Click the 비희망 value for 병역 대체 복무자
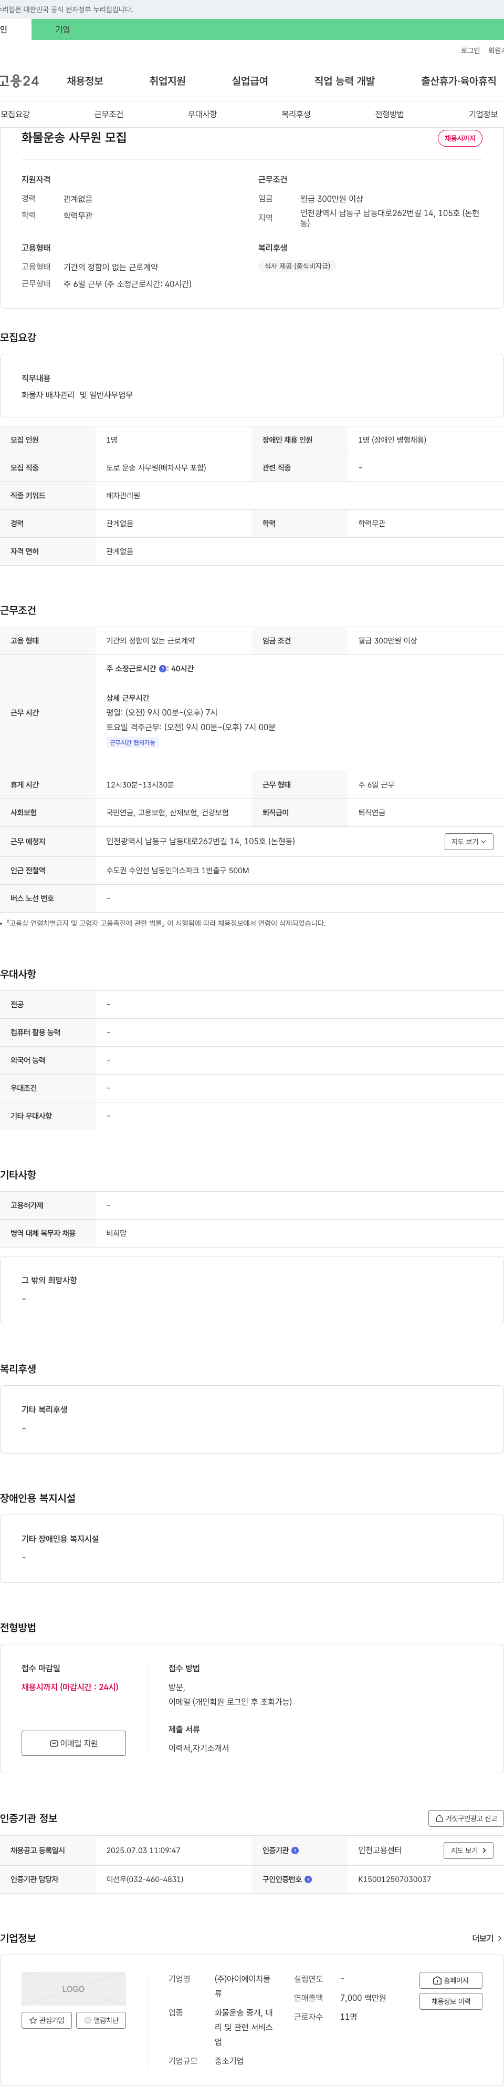The height and width of the screenshot is (2086, 504). coord(117,1233)
